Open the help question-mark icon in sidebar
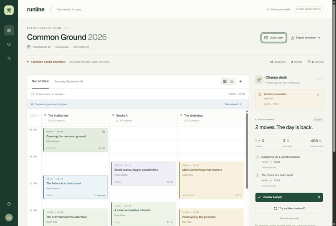Viewport: 336px width, 226px height. click(x=9, y=204)
